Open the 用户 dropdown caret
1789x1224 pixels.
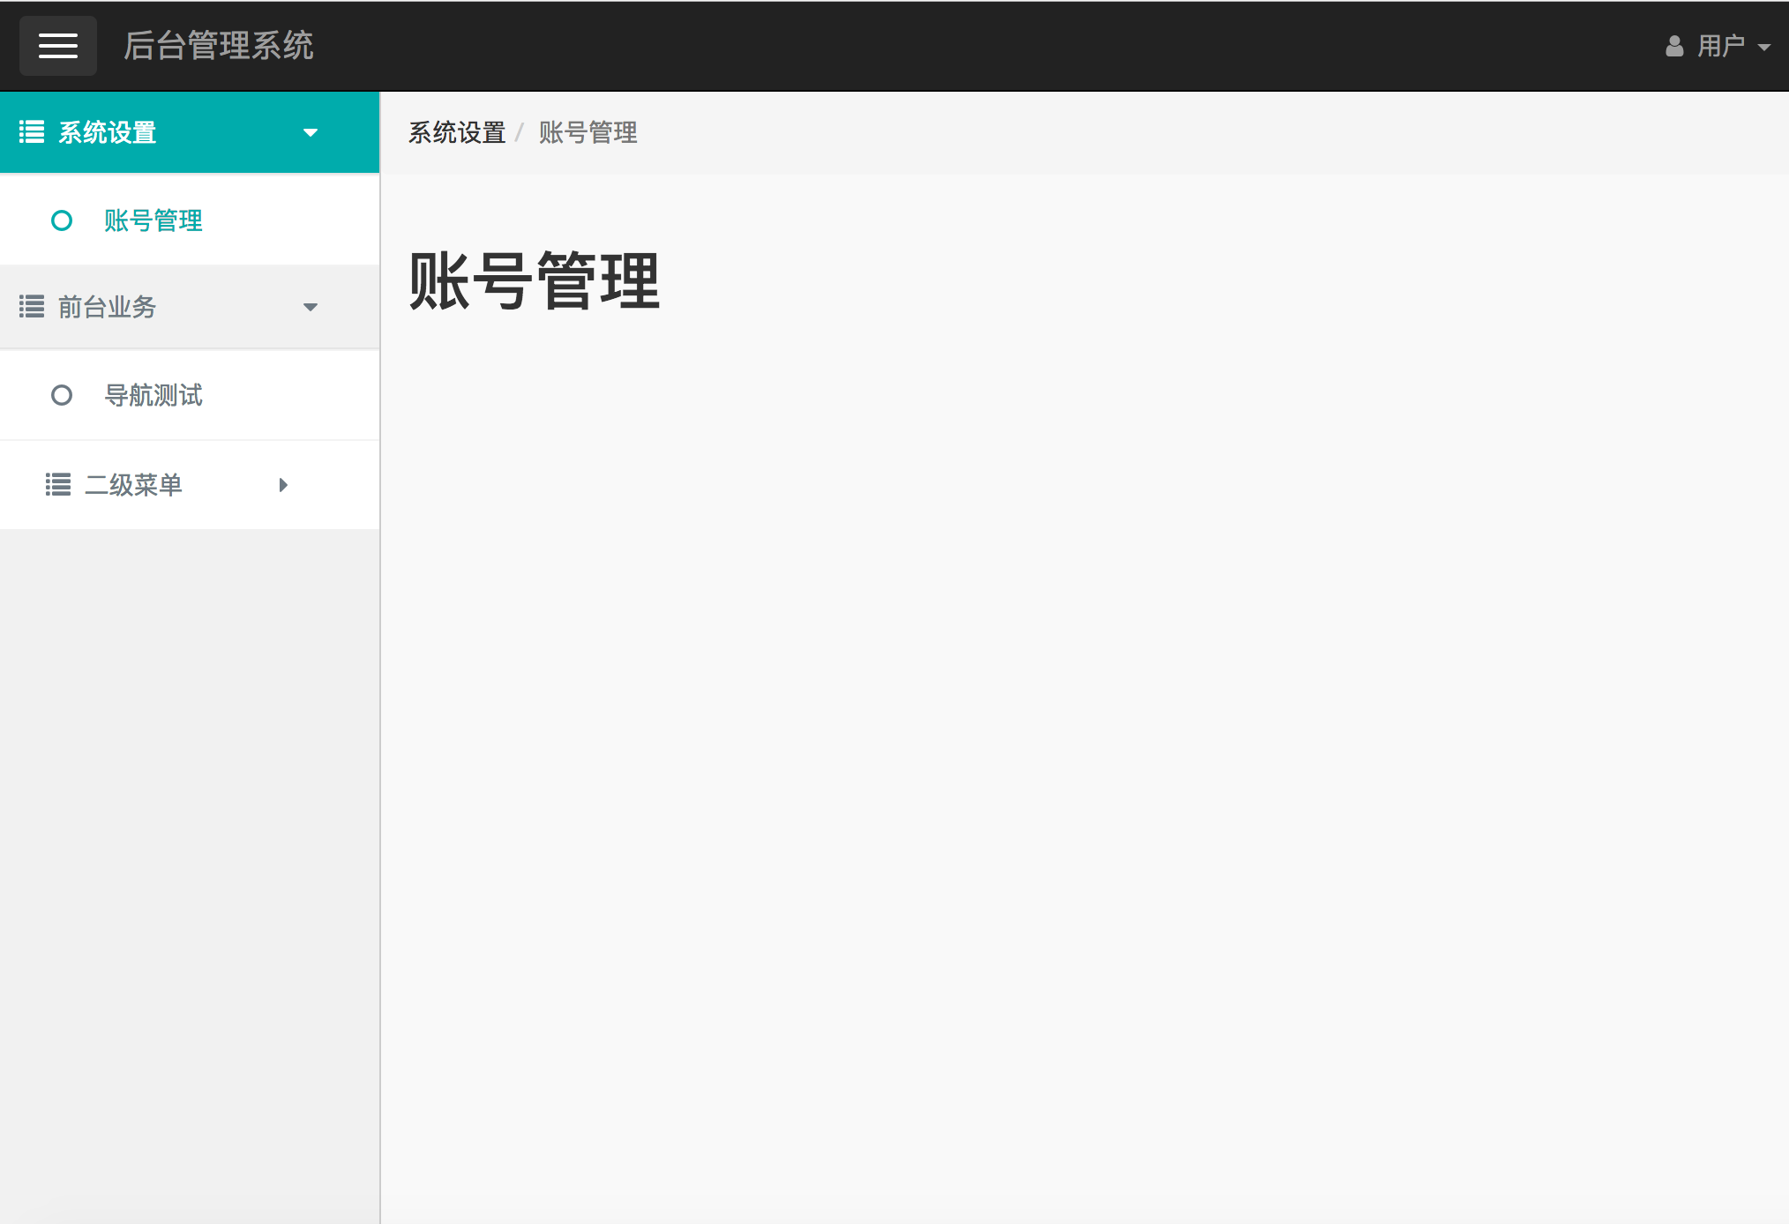tap(1764, 48)
